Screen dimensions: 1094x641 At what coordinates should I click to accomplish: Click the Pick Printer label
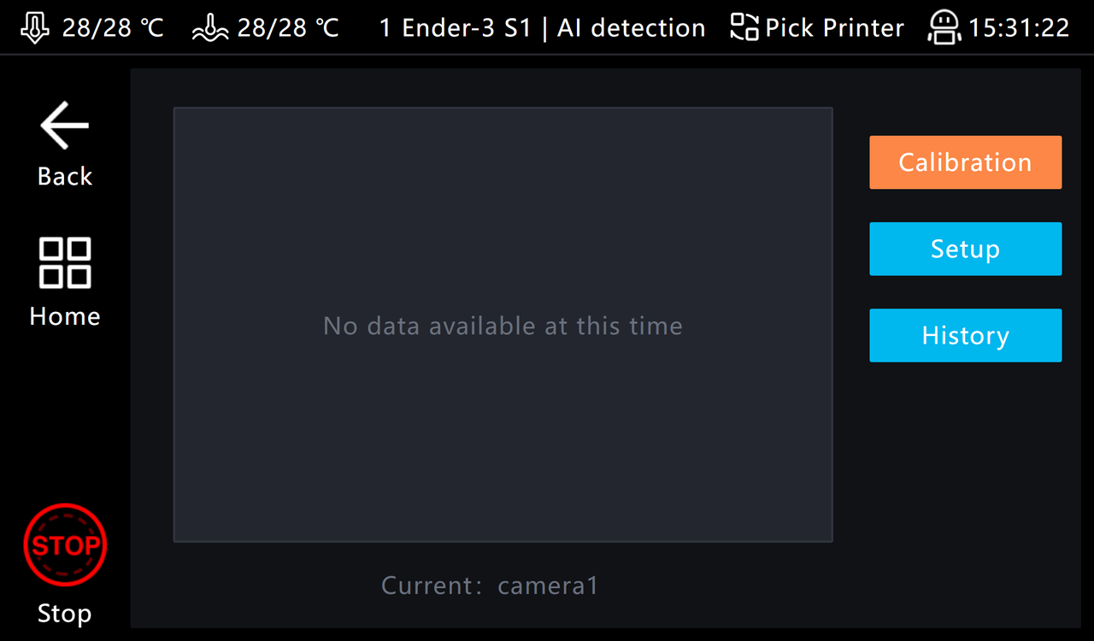[x=834, y=28]
